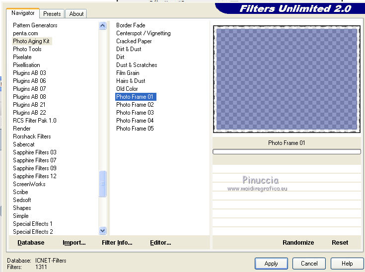365x272 pixels.
Task: Select ScreenWorks category
Action: tap(29, 184)
